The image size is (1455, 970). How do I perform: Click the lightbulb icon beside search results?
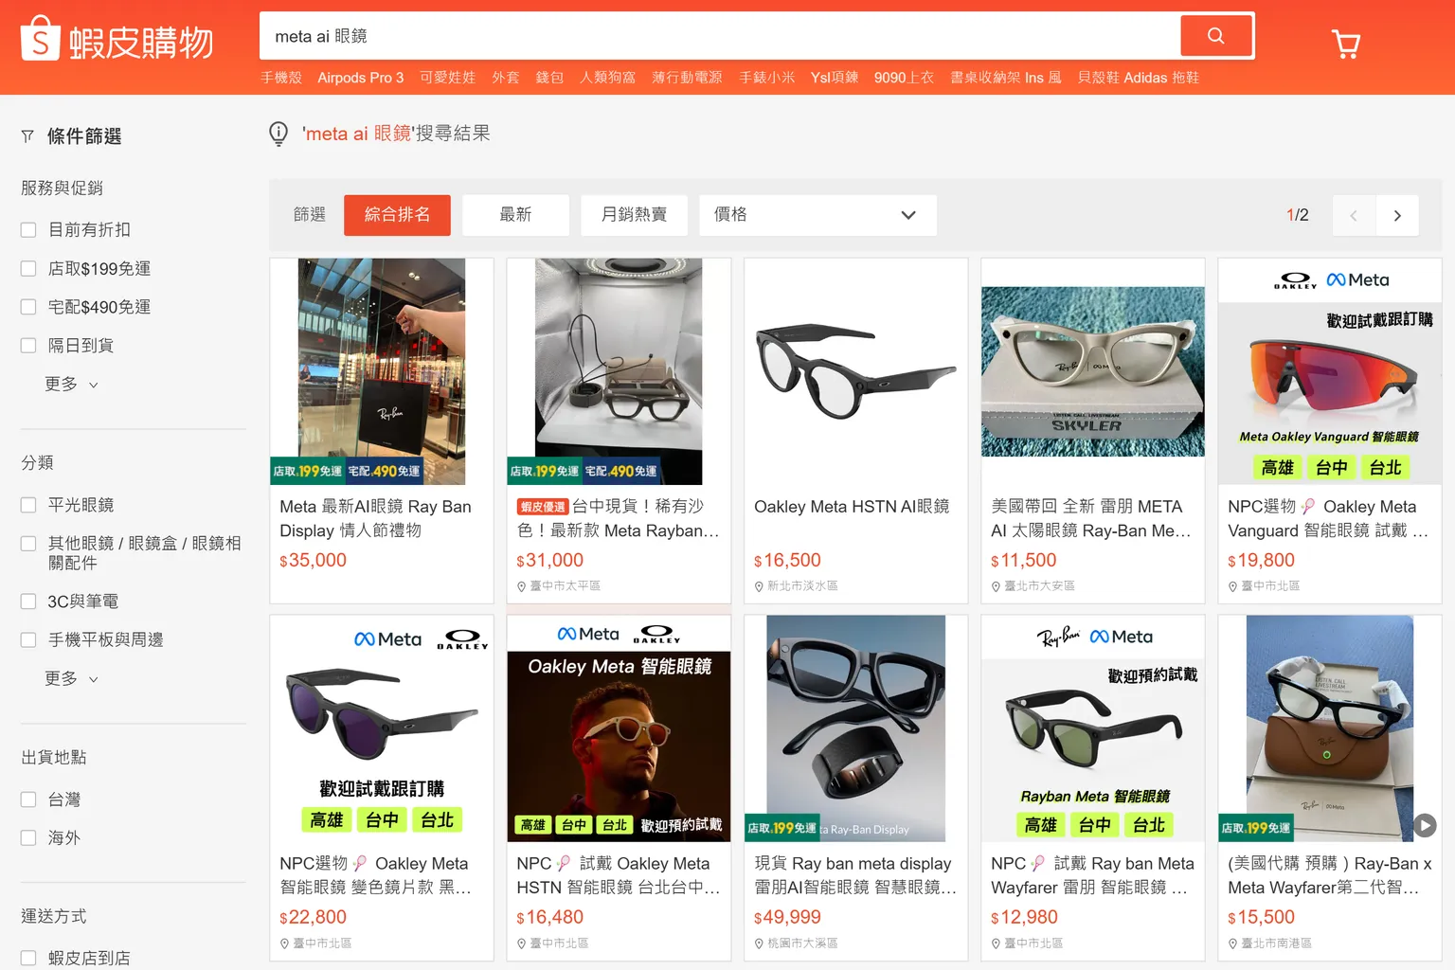pyautogui.click(x=278, y=134)
